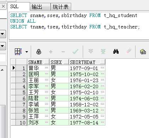Click the grid select-cells icon
Image resolution: width=149 pixels, height=138 pixels.
click(18, 52)
